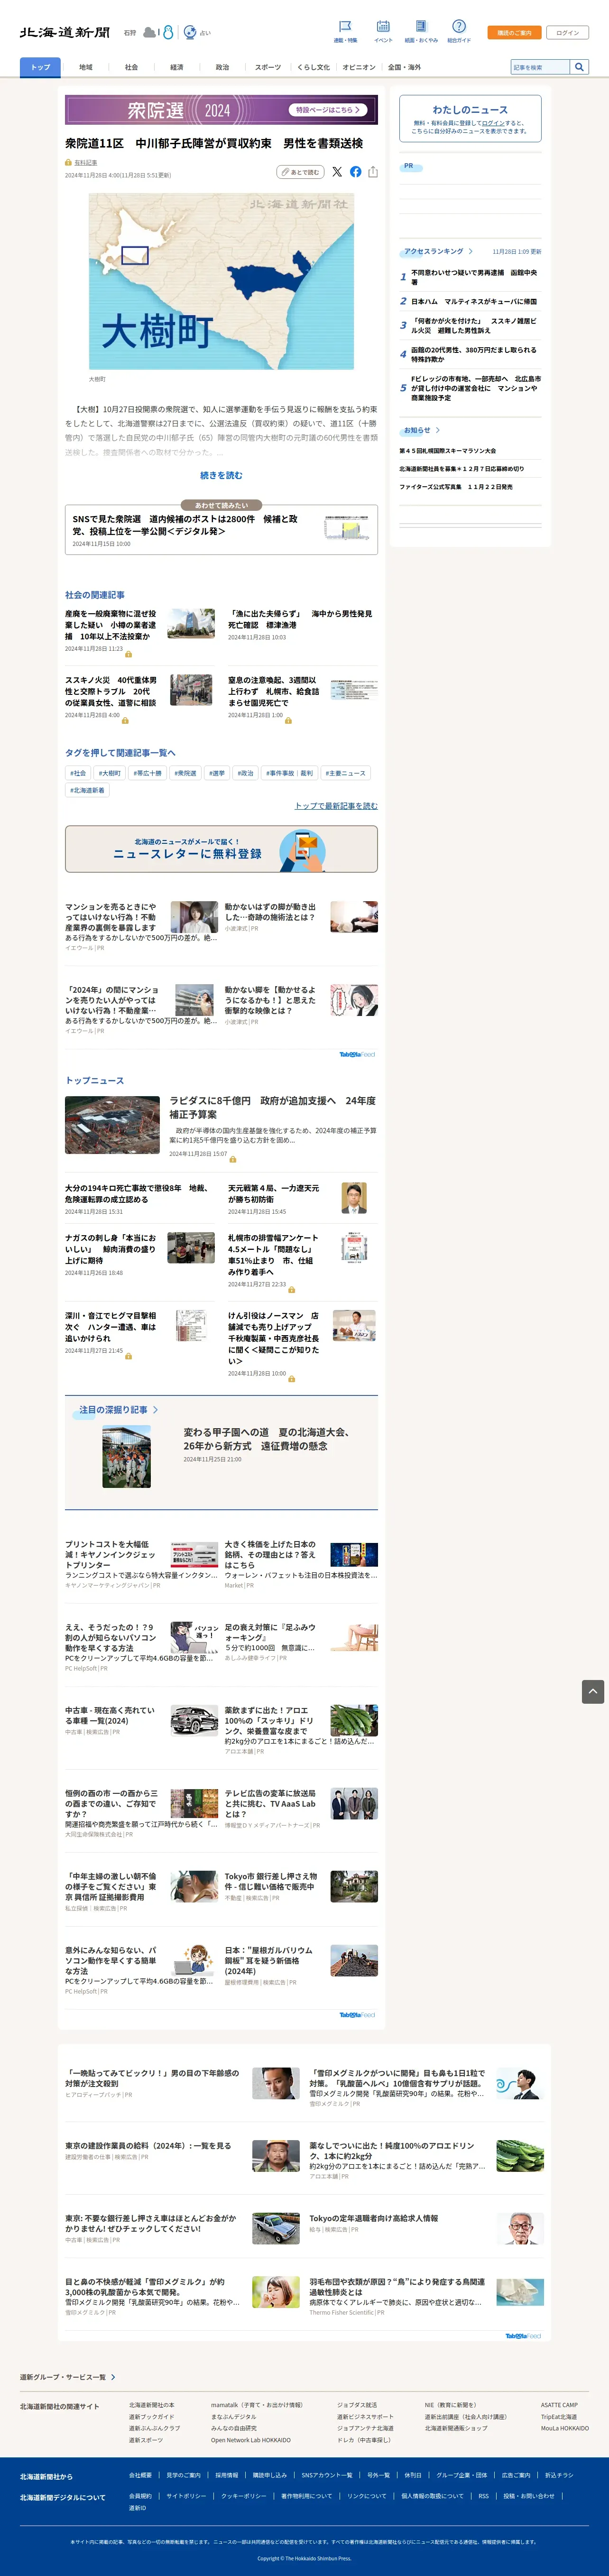Open 天元戦第4局、一力遼天元 article
This screenshot has width=609, height=2576.
274,1194
